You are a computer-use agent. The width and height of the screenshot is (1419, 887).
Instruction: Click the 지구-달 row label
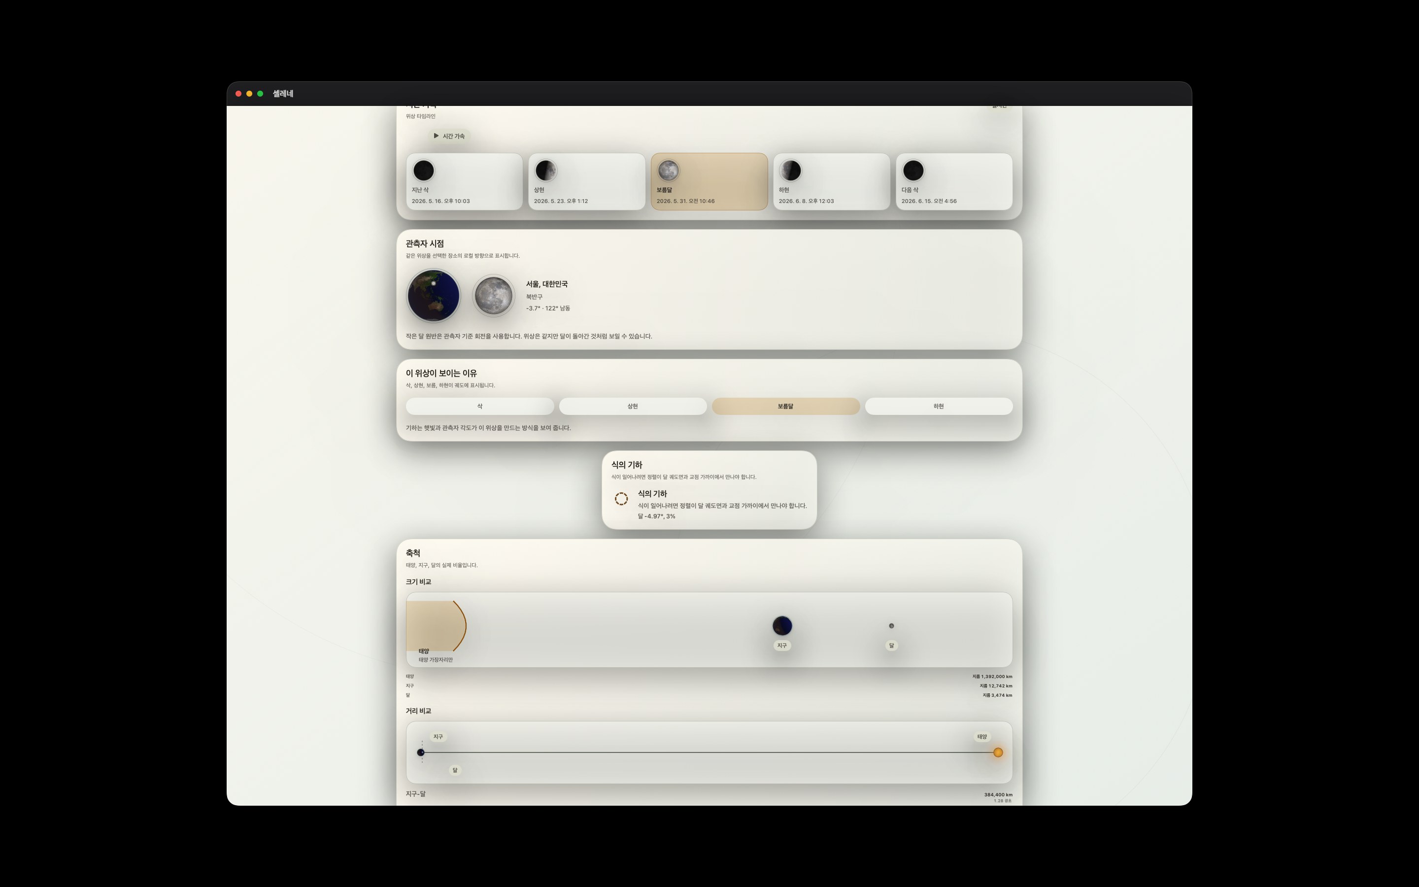click(416, 794)
